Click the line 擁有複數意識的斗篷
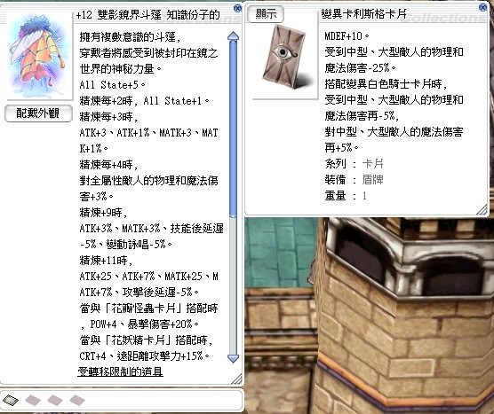494x414 pixels. point(130,37)
